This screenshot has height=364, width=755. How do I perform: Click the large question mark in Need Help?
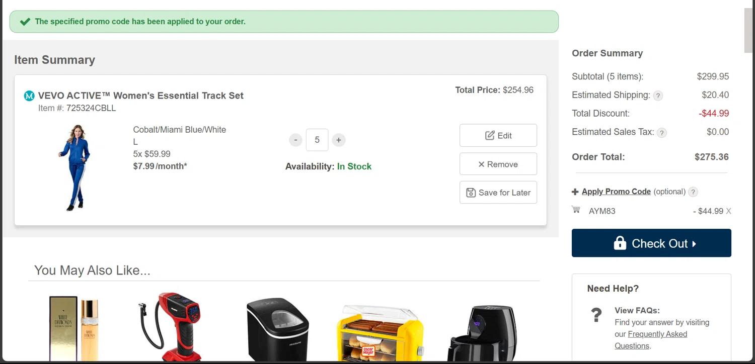[x=596, y=315]
